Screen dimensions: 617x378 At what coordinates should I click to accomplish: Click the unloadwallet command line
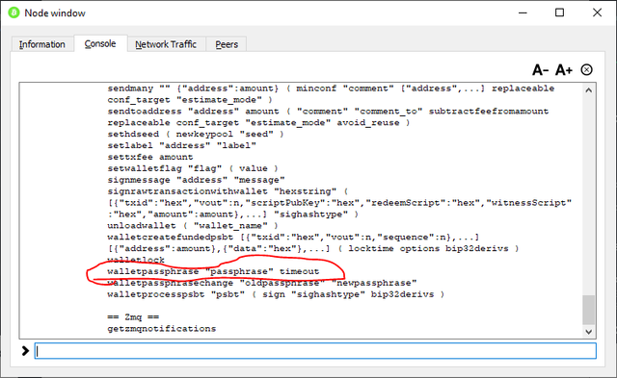[193, 226]
